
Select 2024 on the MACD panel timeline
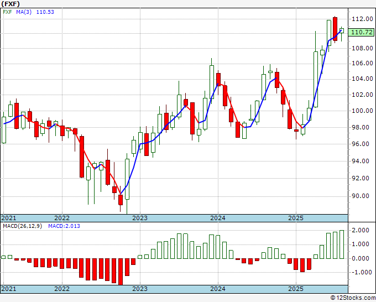click(218, 289)
